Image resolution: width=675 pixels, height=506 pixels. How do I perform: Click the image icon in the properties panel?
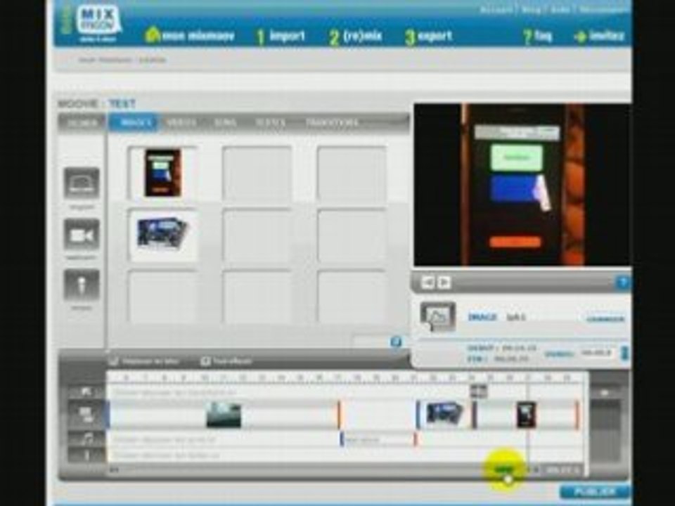[438, 317]
